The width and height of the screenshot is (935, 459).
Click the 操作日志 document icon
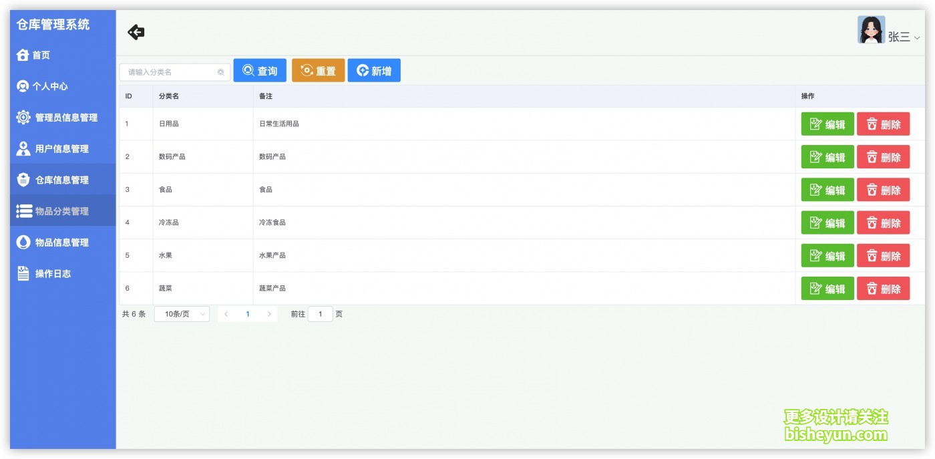[23, 273]
